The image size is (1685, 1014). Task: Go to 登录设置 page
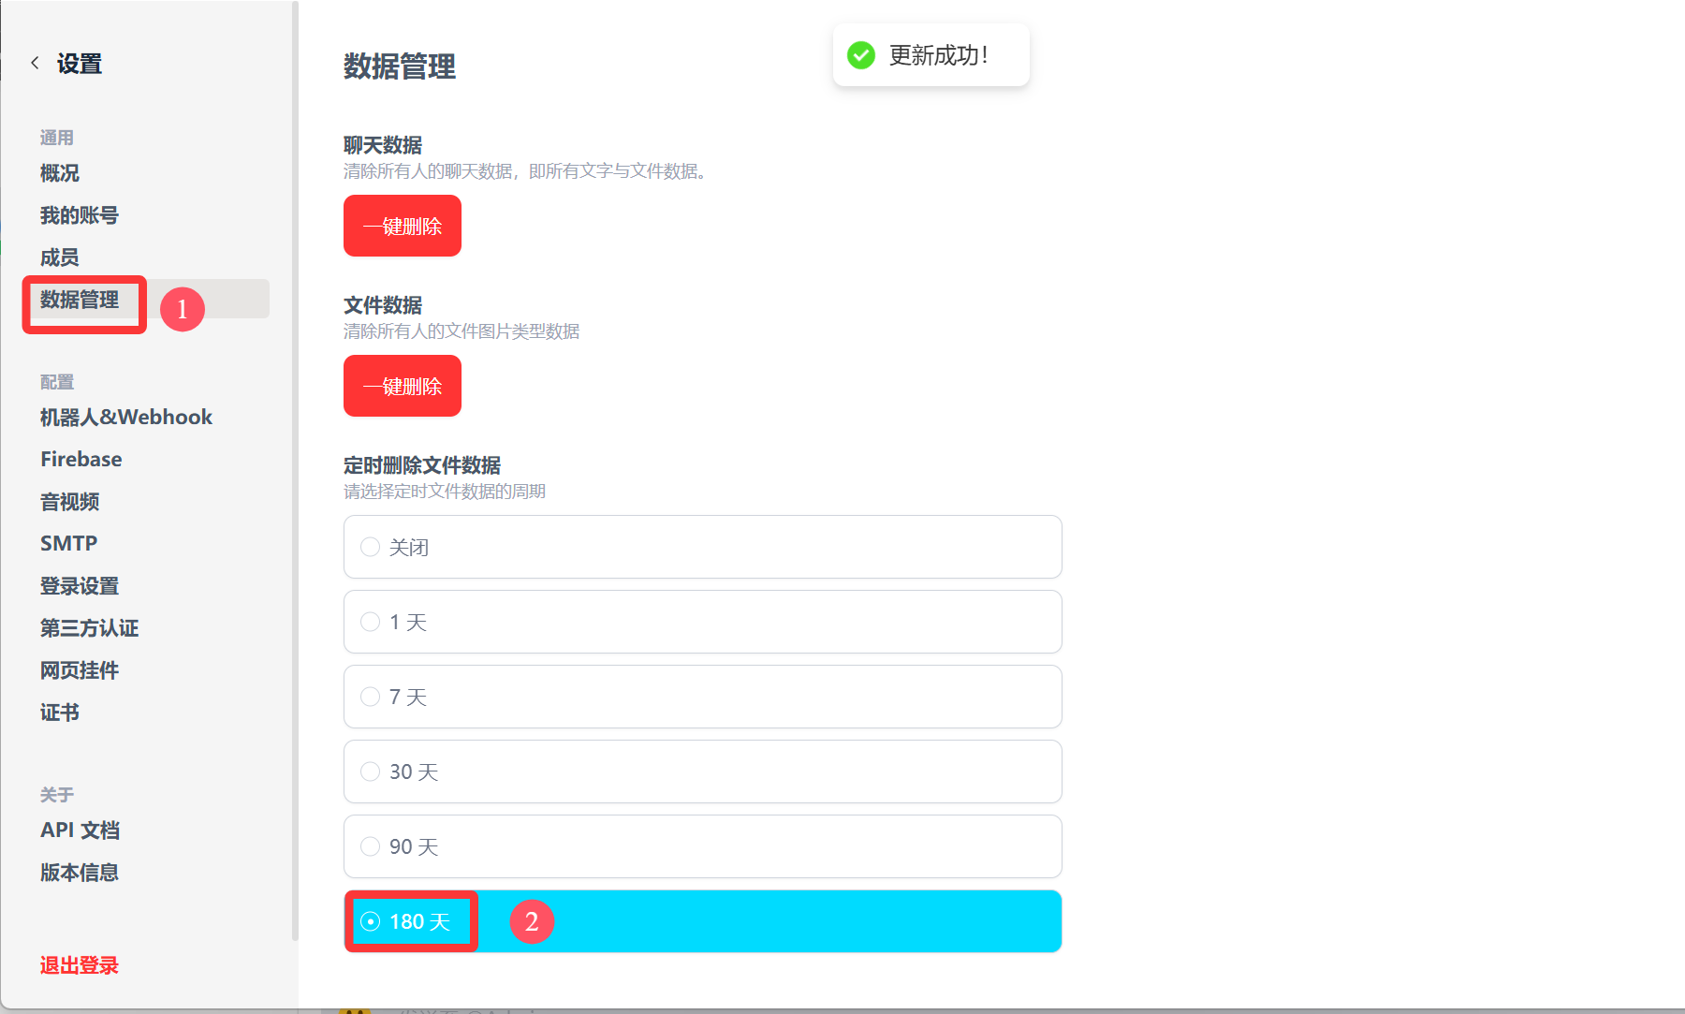80,586
